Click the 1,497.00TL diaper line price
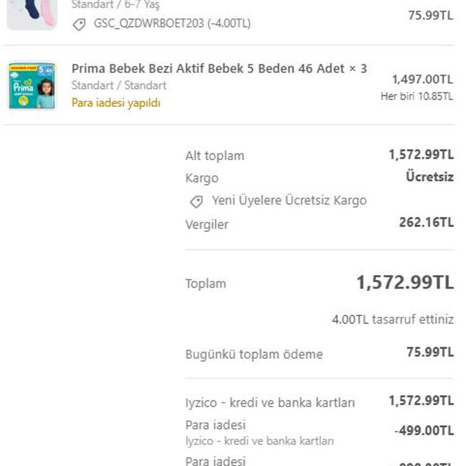 [422, 79]
